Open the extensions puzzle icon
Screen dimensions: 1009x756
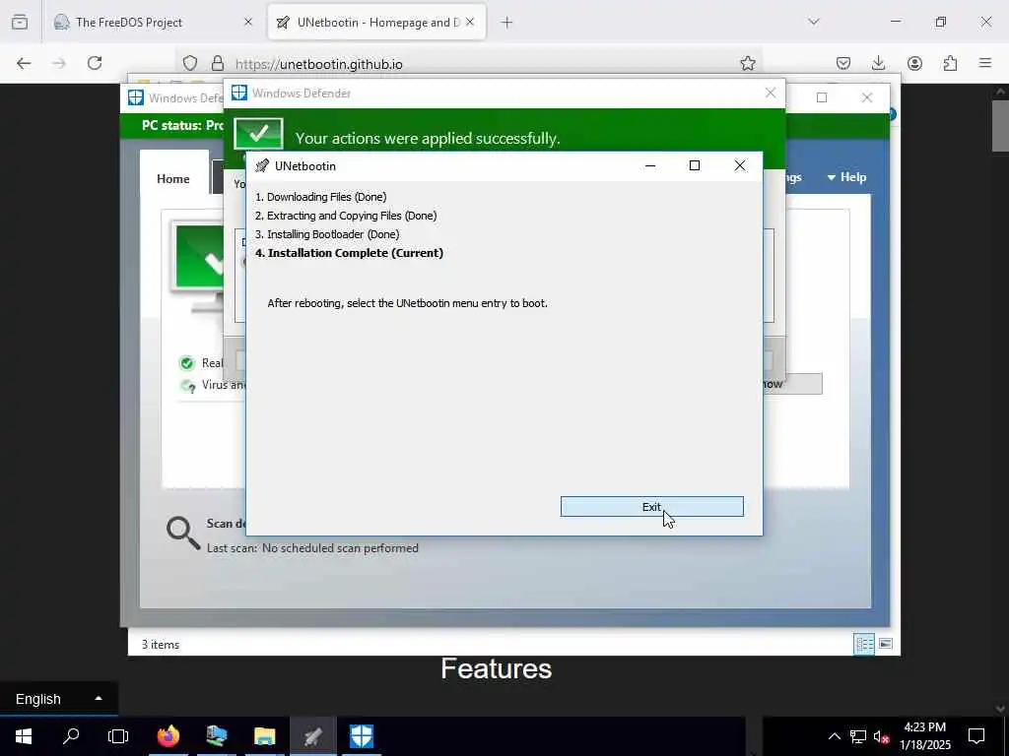(950, 63)
